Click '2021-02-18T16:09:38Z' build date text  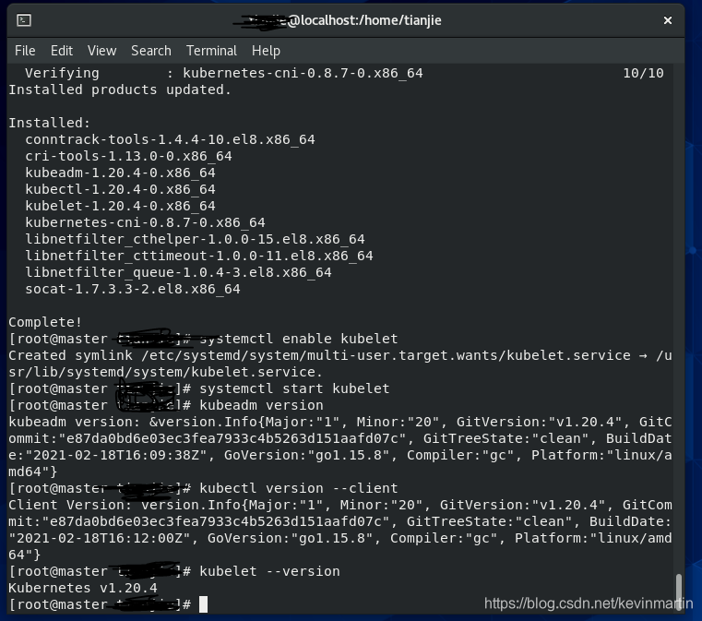pyautogui.click(x=116, y=455)
